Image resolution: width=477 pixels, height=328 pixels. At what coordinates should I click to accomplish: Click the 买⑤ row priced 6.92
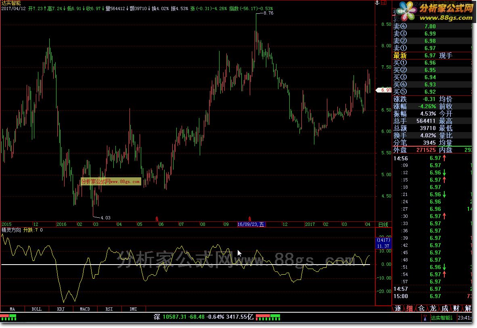[432, 92]
